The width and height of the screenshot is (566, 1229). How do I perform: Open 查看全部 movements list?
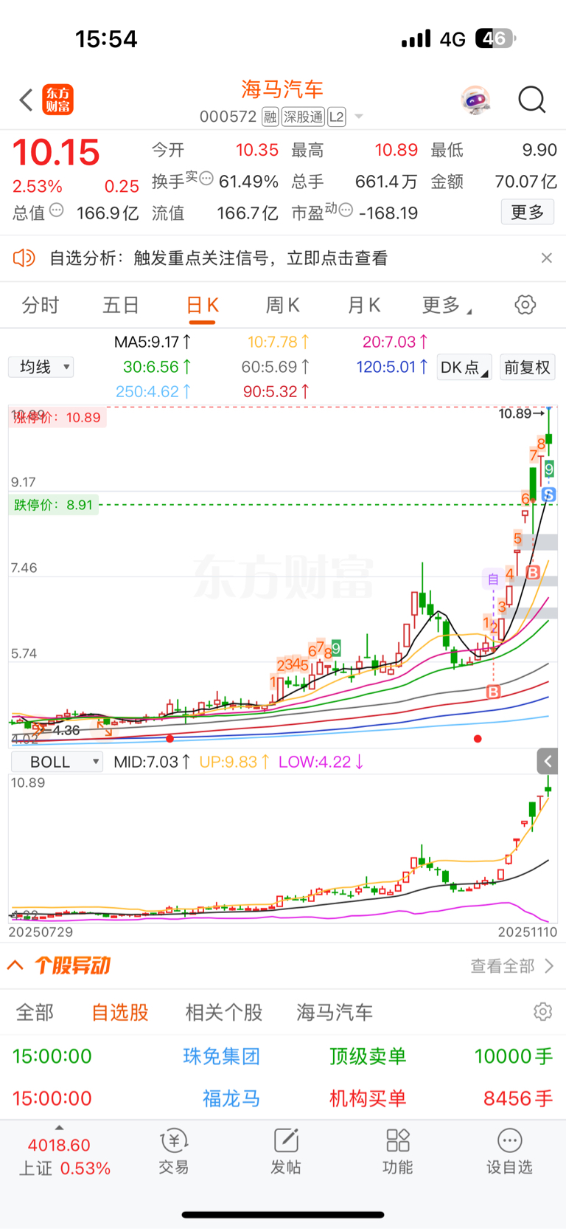point(512,965)
